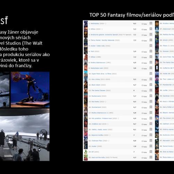Click the Elf movie poster thumbnail
The image size is (174, 174).
(86, 152)
